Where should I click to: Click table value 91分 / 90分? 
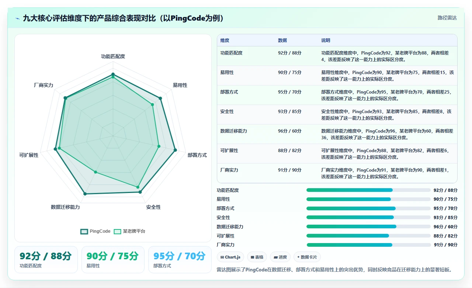point(290,170)
